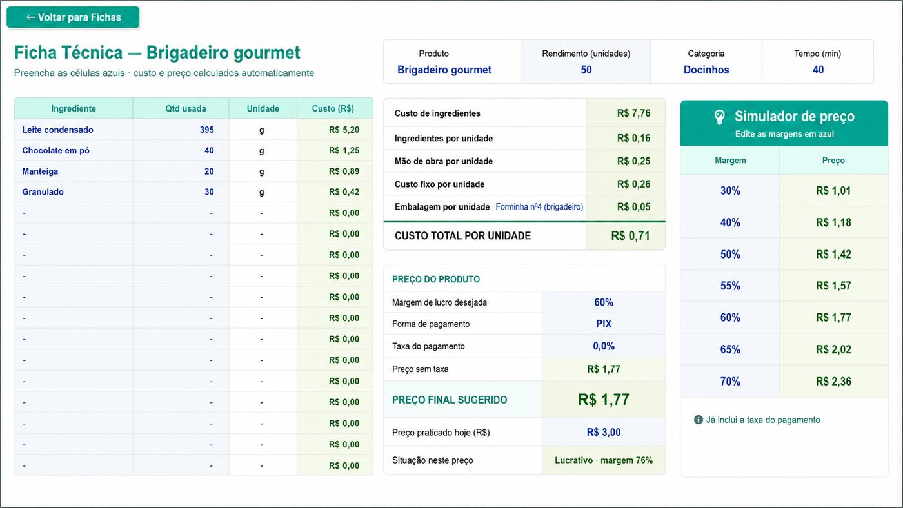Click the suggested final price R$ 1,77
The width and height of the screenshot is (903, 508).
(603, 400)
